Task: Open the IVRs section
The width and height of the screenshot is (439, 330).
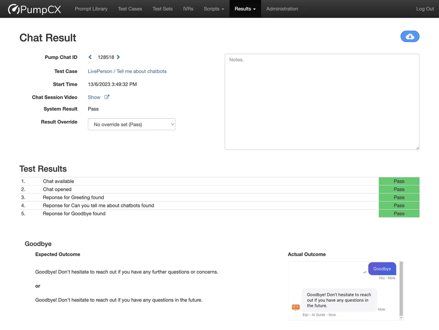Action: coord(188,9)
